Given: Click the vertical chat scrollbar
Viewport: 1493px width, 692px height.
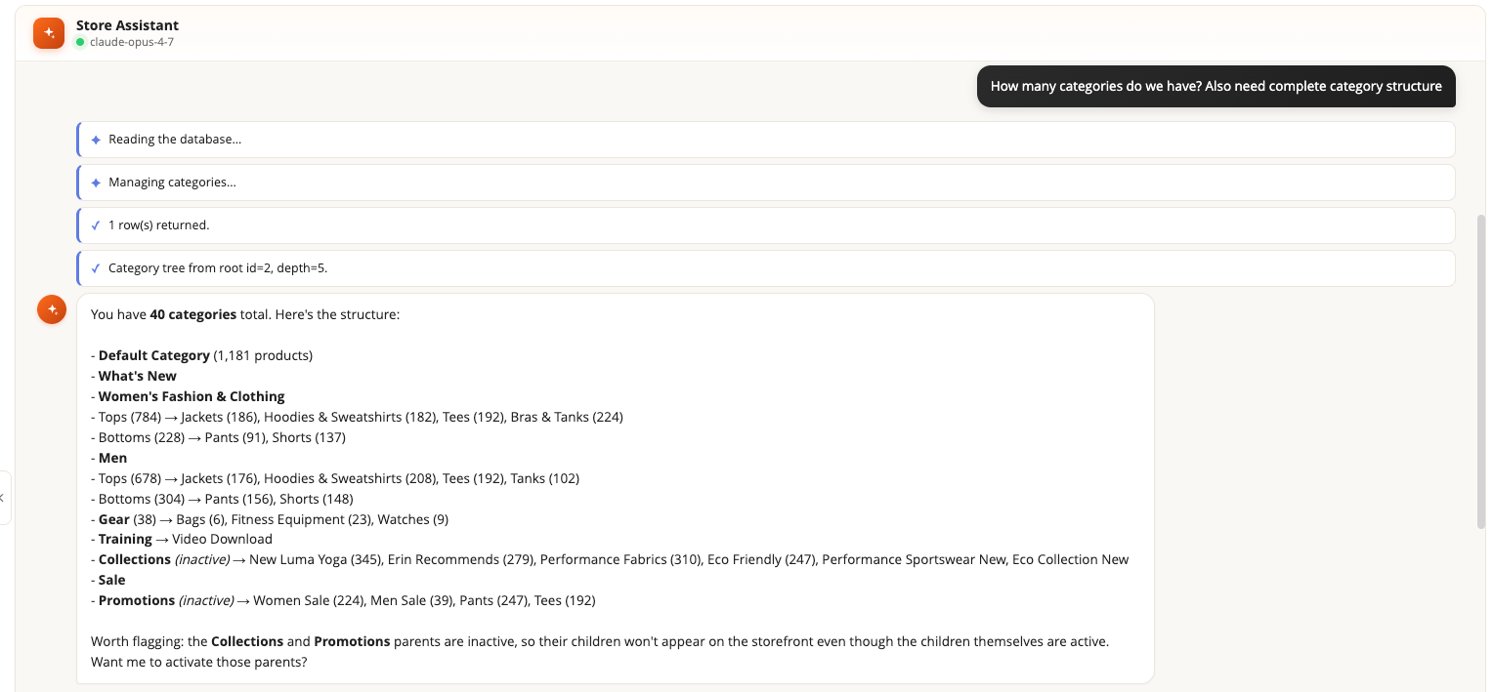Looking at the screenshot, I should point(1481,371).
